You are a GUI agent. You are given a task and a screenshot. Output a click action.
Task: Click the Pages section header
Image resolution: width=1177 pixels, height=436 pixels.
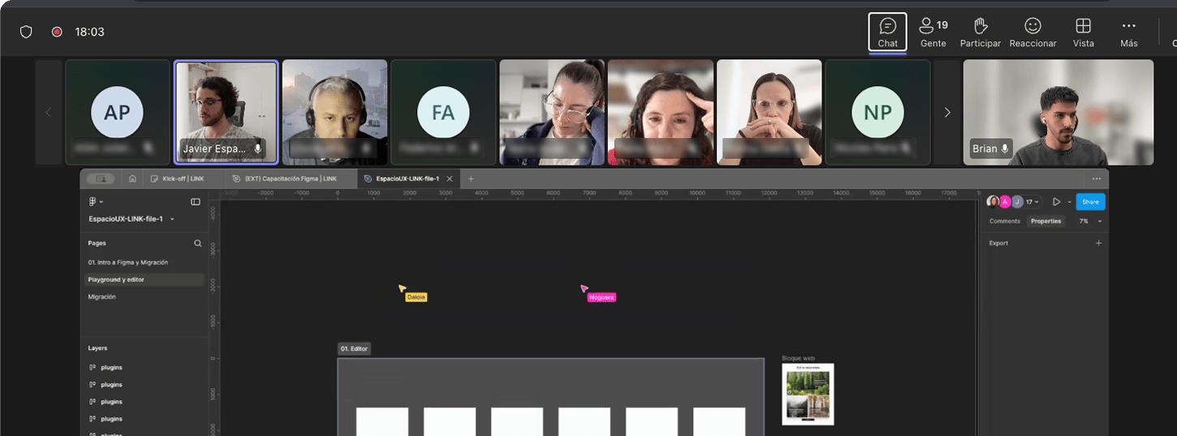[97, 243]
